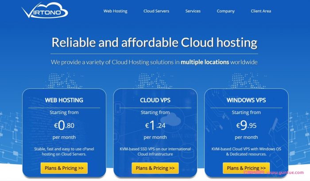Click Plans & Pricing under Windows VPS
310x181 pixels.
246,168
